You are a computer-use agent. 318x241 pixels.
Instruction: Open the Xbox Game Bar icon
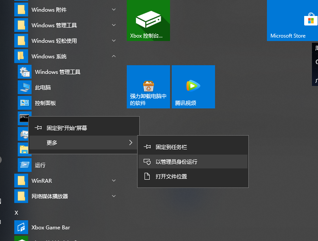pyautogui.click(x=21, y=227)
